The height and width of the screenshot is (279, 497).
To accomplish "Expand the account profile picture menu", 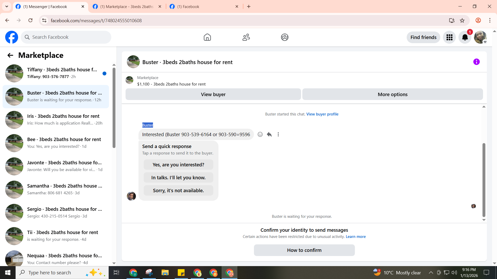I will (480, 37).
